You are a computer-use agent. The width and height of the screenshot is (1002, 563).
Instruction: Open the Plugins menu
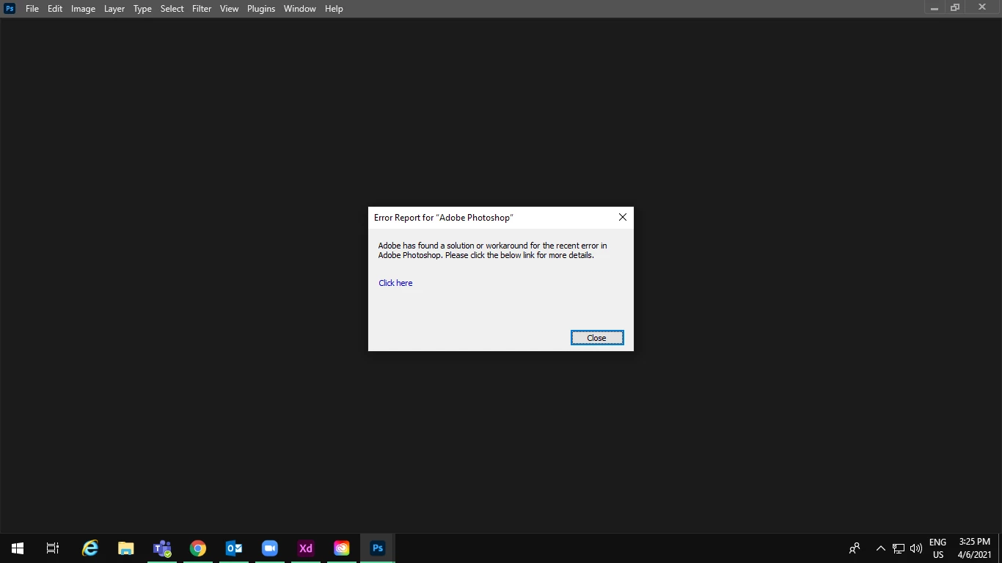(x=261, y=9)
